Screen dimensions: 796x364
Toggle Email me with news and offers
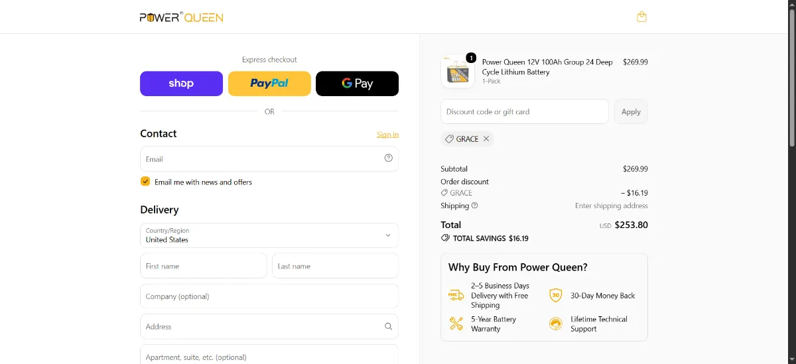145,181
